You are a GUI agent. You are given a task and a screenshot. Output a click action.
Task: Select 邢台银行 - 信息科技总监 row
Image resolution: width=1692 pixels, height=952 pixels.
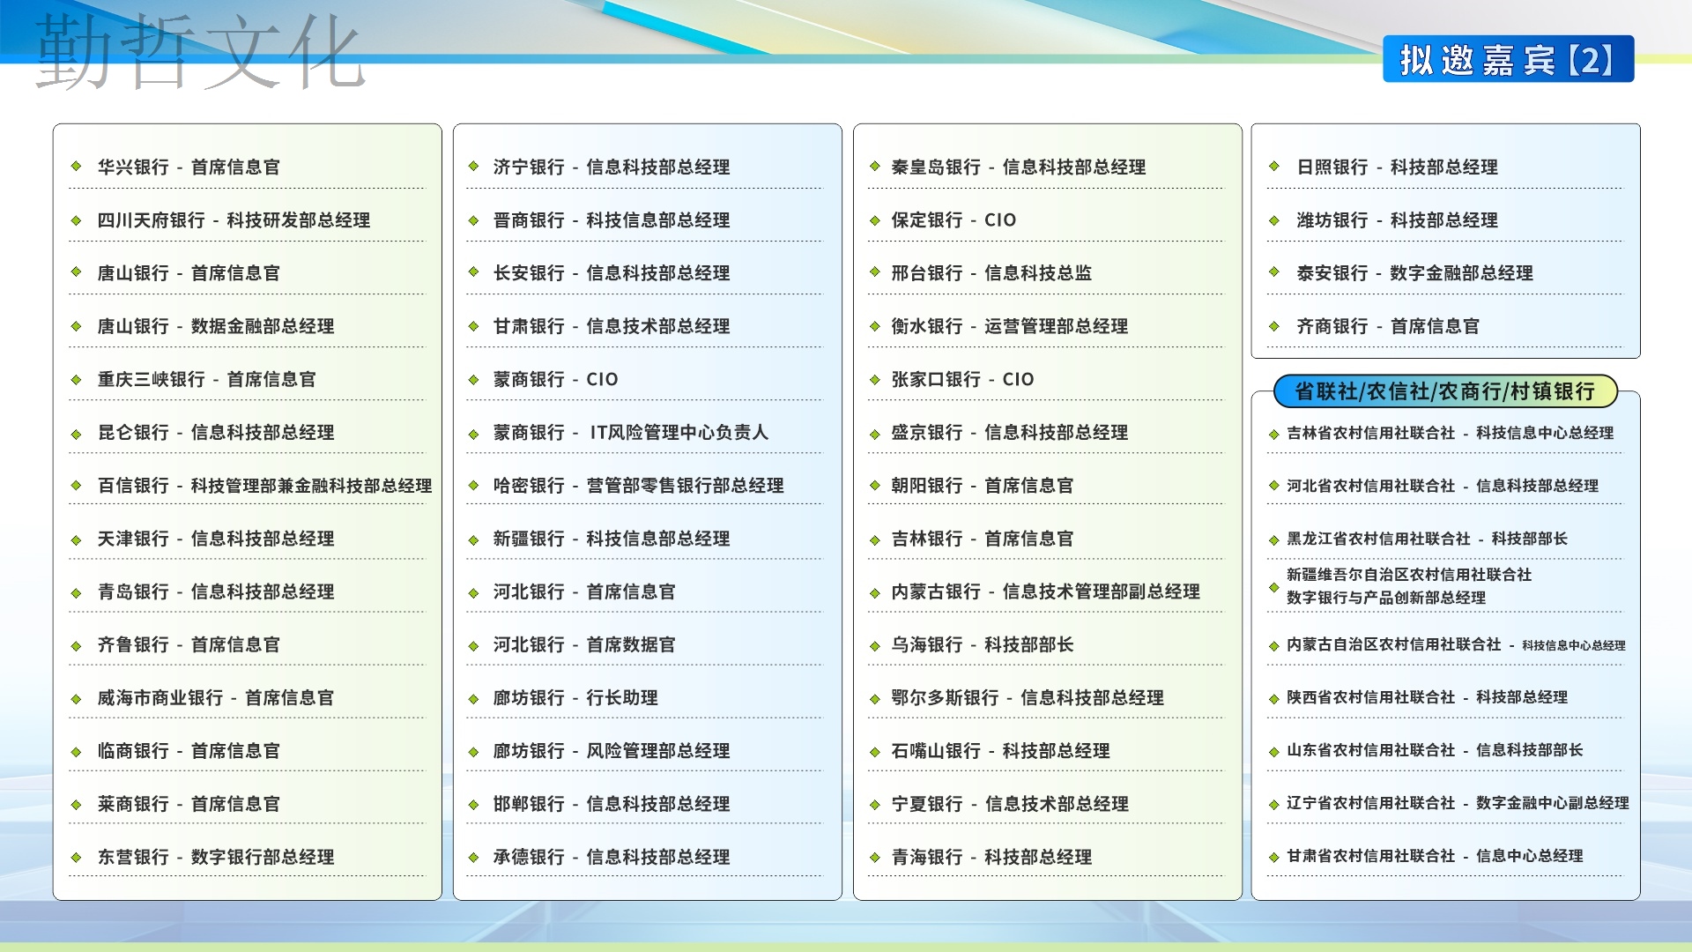click(991, 272)
